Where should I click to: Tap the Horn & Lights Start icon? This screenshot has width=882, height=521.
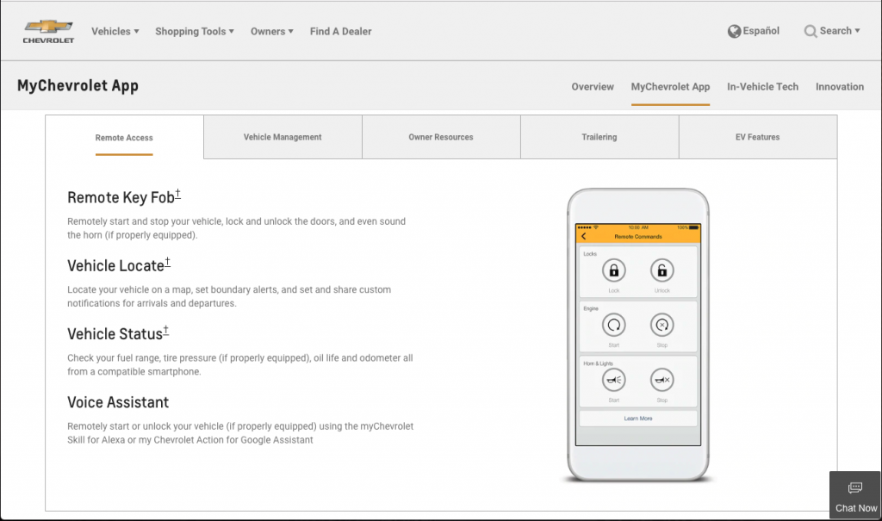click(613, 381)
